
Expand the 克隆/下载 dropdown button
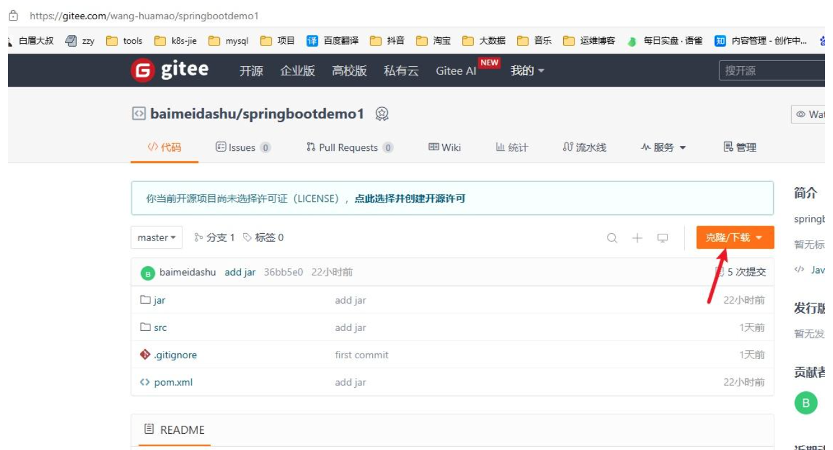[735, 237]
